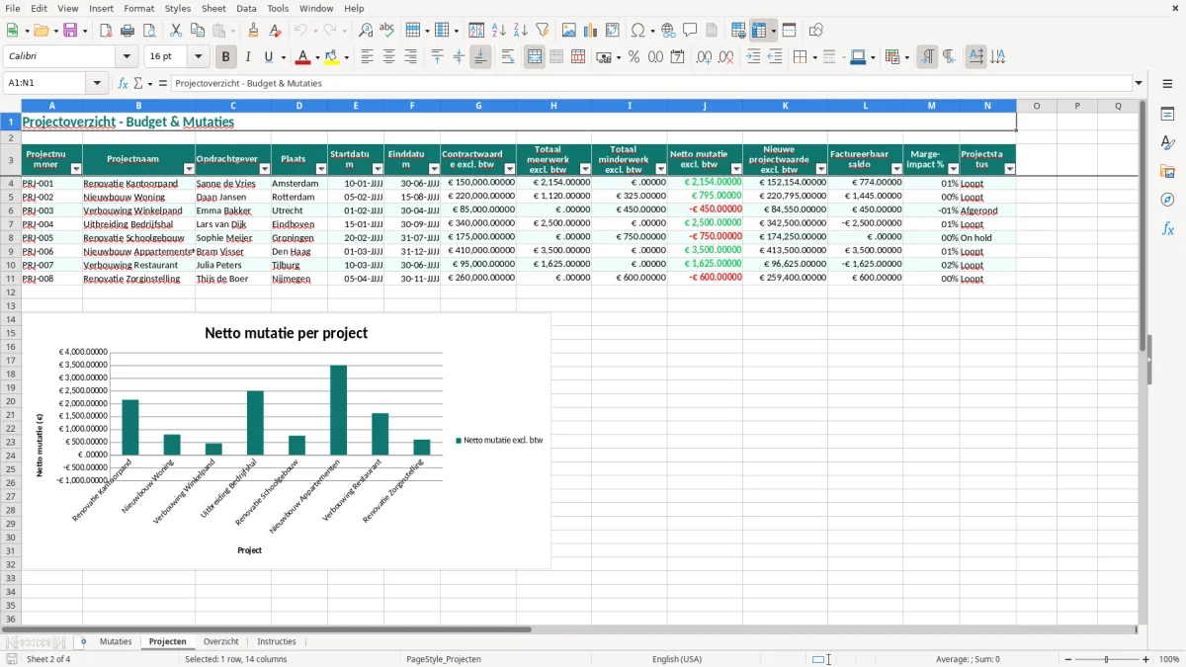Click the Export as PDF icon
The height and width of the screenshot is (667, 1186).
(105, 31)
